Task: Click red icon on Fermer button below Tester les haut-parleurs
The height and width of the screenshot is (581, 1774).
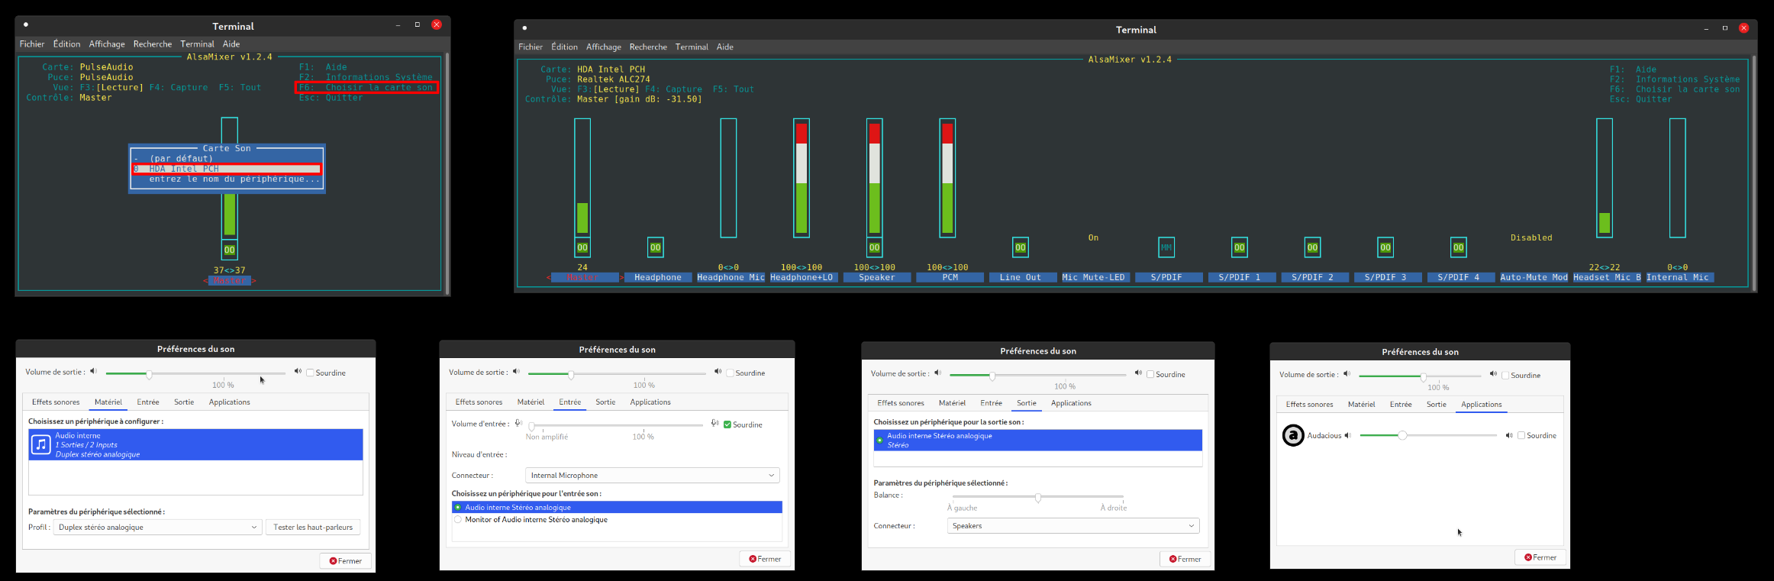Action: pyautogui.click(x=333, y=561)
